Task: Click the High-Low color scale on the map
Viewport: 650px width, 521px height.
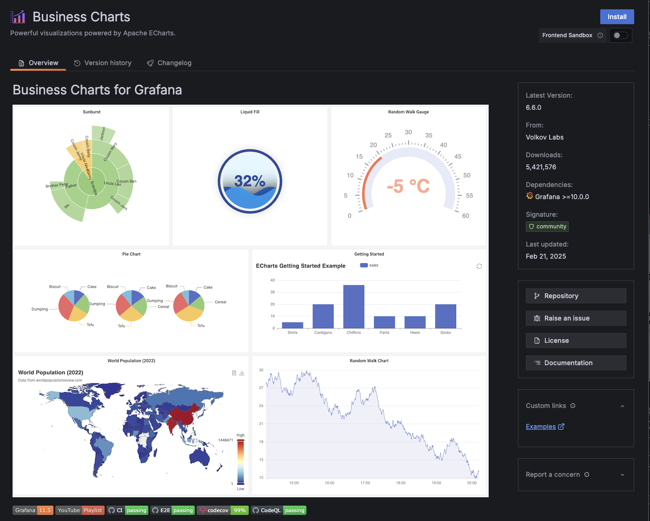Action: coord(240,461)
